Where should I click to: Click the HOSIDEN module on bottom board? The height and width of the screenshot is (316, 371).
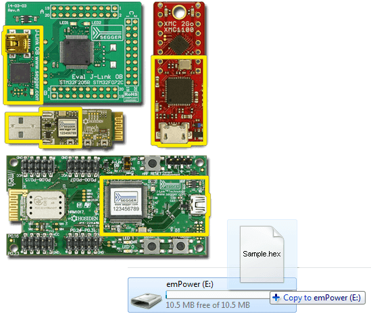pos(45,204)
